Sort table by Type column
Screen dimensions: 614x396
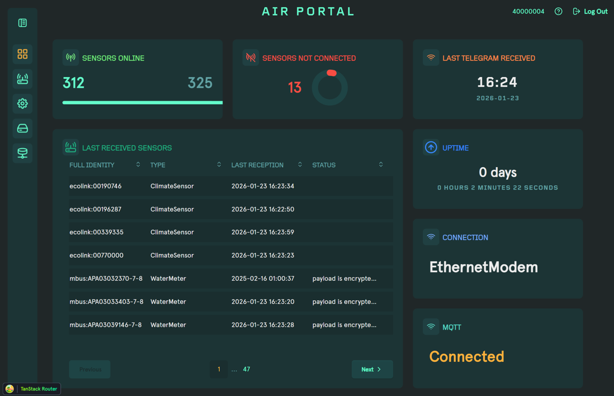(x=219, y=164)
